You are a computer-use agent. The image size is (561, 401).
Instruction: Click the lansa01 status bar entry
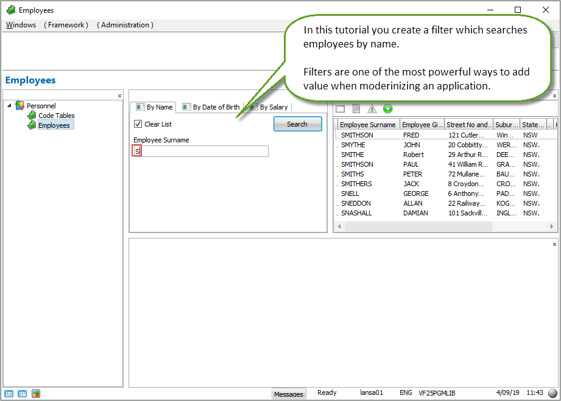[372, 392]
